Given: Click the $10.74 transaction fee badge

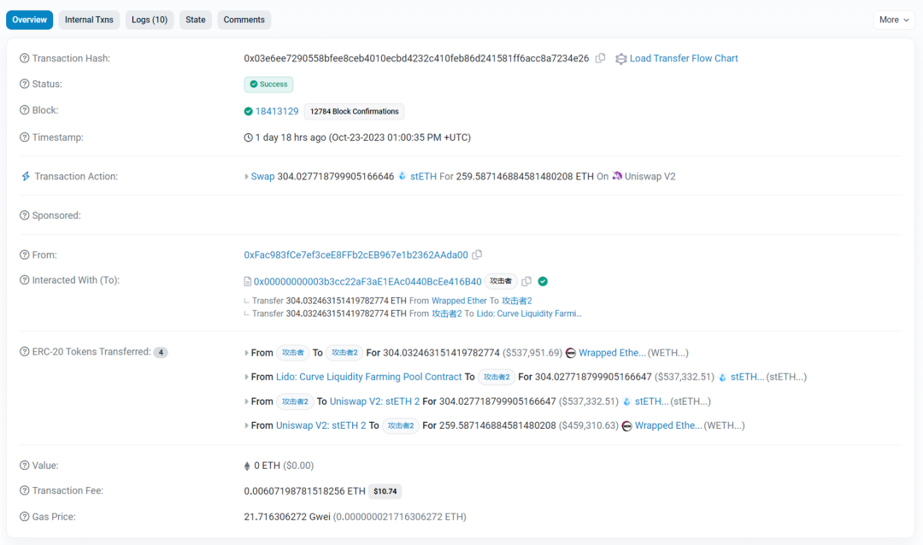Looking at the screenshot, I should tap(385, 491).
